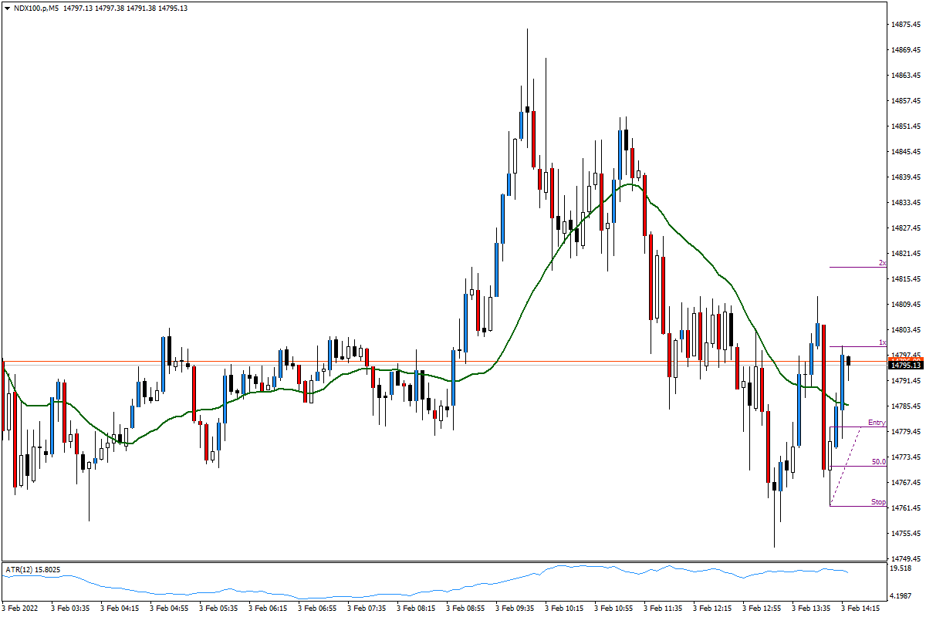Click the Stop loss line
Image resolution: width=926 pixels, height=617 pixels.
coord(849,506)
